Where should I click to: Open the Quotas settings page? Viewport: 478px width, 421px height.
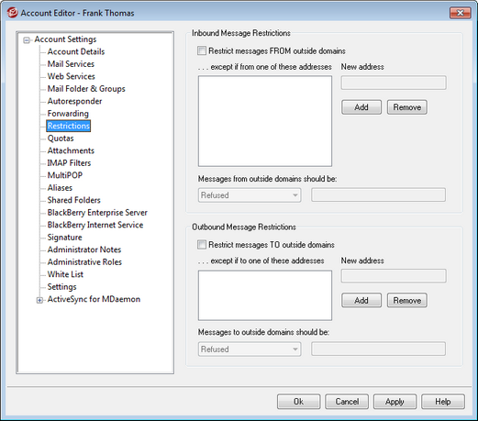coord(61,138)
